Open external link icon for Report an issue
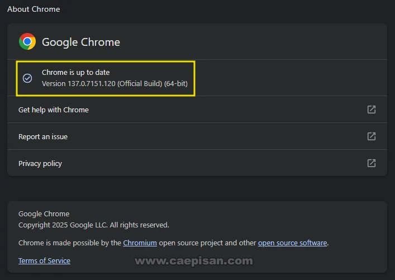The image size is (395, 280). coord(372,136)
